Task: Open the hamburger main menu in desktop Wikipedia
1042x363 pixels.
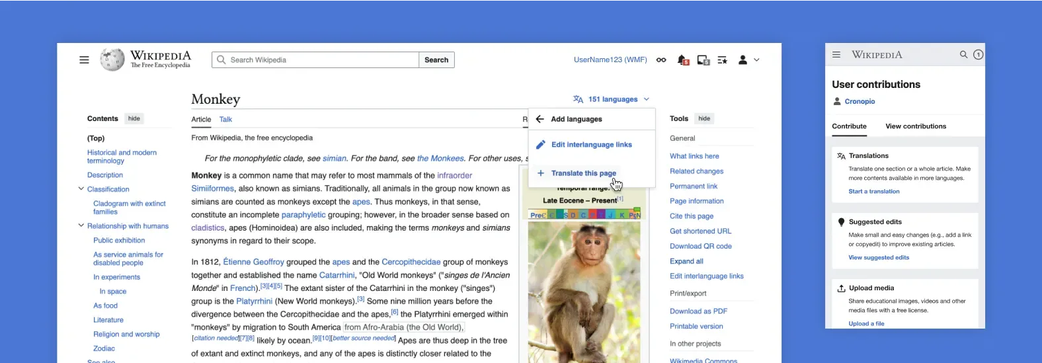Action: coord(84,60)
